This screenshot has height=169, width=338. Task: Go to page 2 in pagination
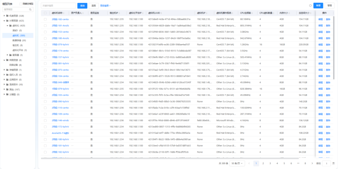tap(263, 163)
